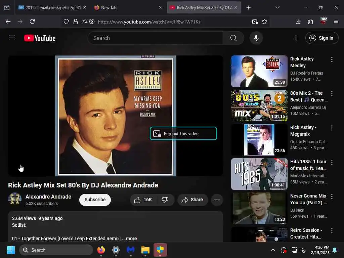
Task: Reload the current YouTube page
Action: (32, 21)
